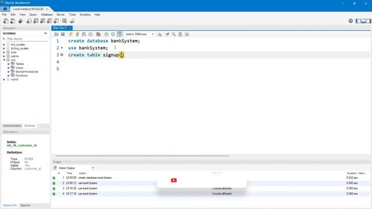Open a script file in the query editor
Screen dimensions: 372x209
56,34
